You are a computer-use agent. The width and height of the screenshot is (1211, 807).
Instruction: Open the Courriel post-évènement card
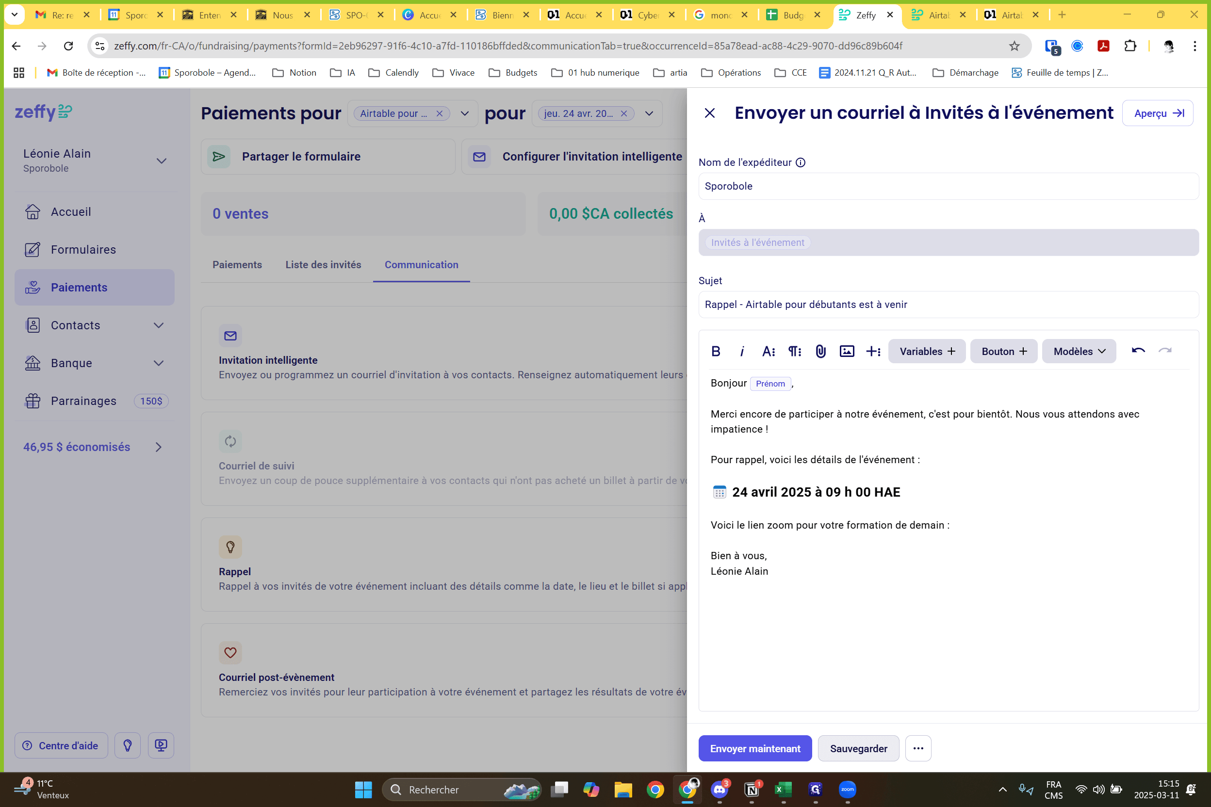tap(444, 670)
